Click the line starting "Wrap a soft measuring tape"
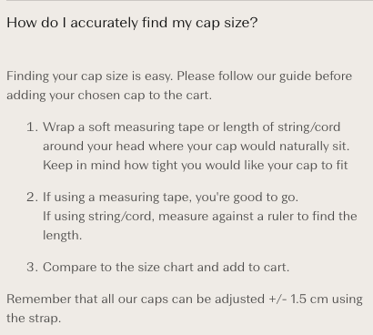This screenshot has height=335, width=373. pyautogui.click(x=191, y=127)
